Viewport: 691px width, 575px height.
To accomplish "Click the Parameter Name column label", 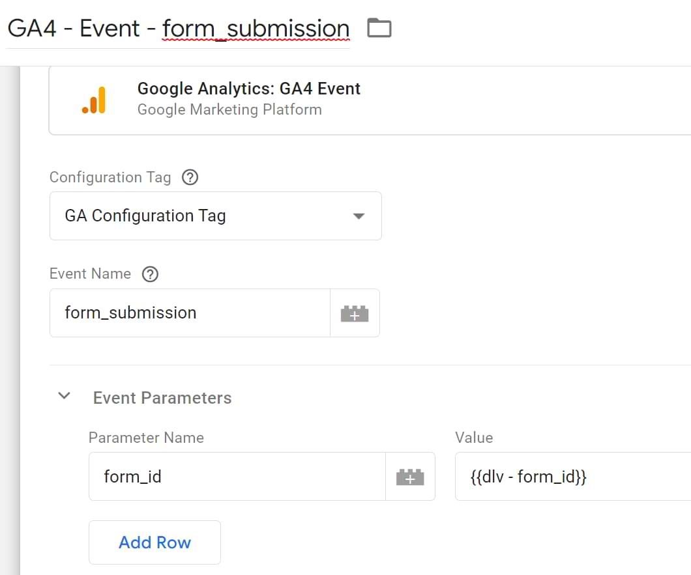I will [x=146, y=438].
